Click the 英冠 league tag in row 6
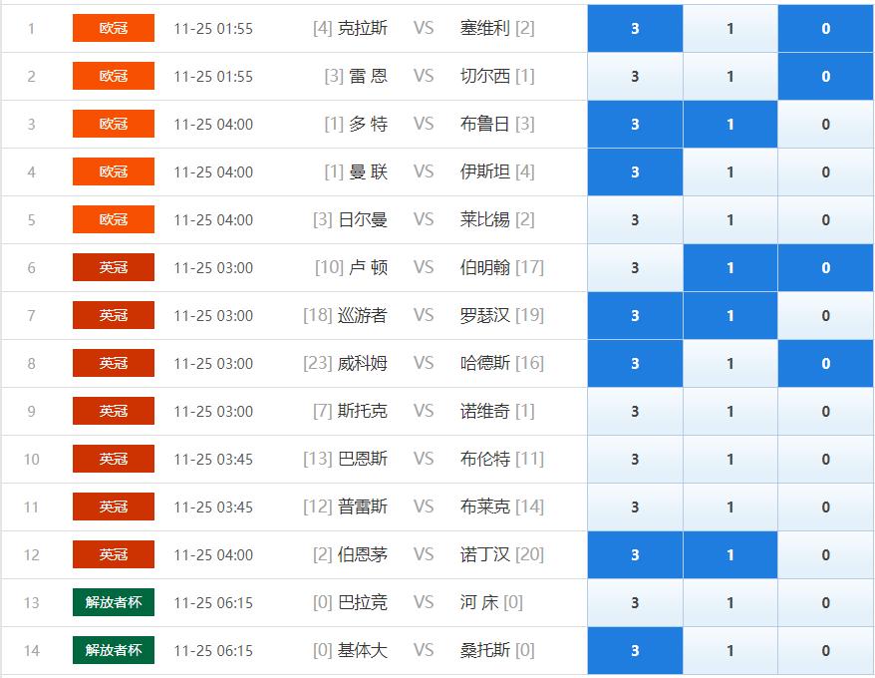 click(x=114, y=267)
